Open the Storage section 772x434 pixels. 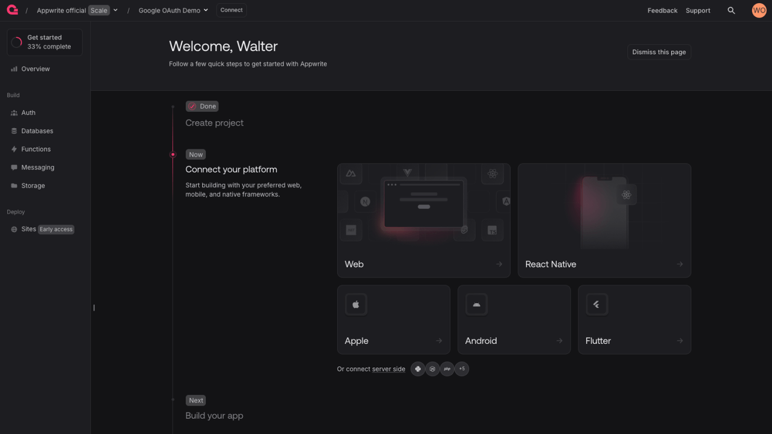click(33, 186)
